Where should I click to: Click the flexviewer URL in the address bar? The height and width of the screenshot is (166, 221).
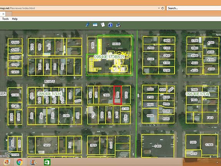coord(18,8)
